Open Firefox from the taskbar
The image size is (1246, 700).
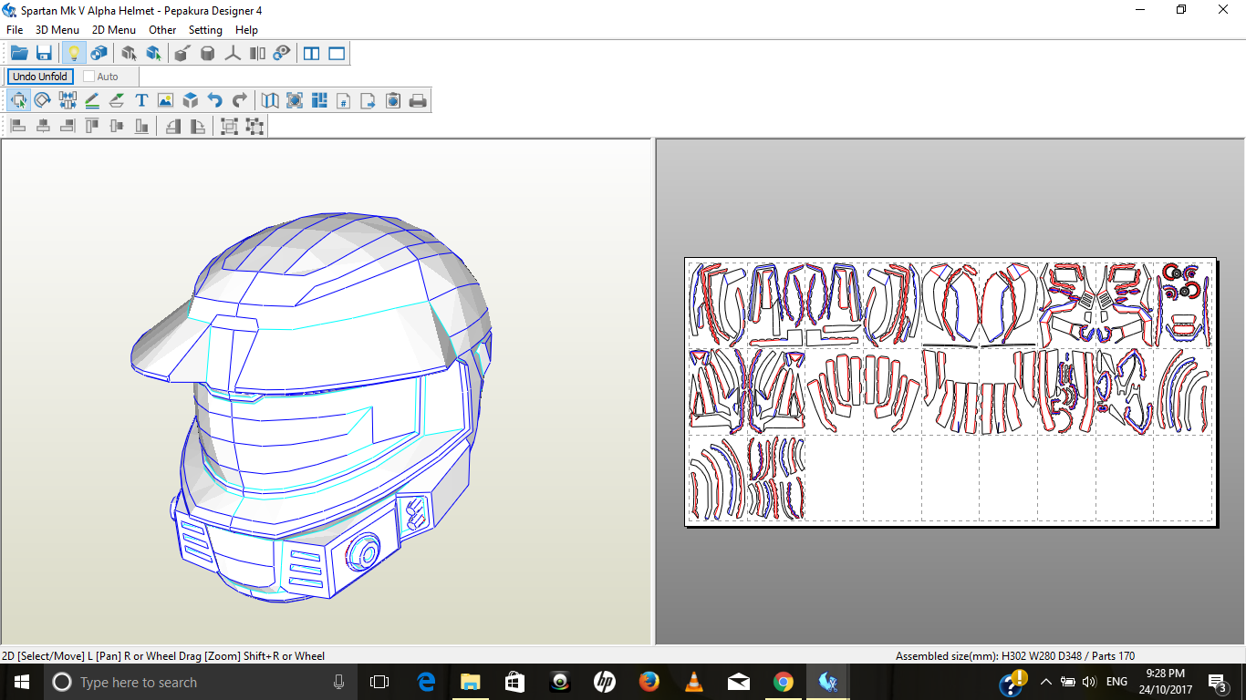649,682
